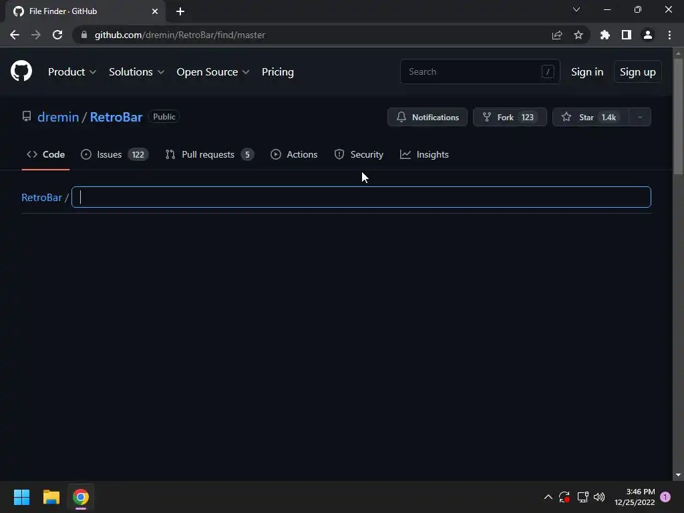Open the tab search chevron

(576, 9)
